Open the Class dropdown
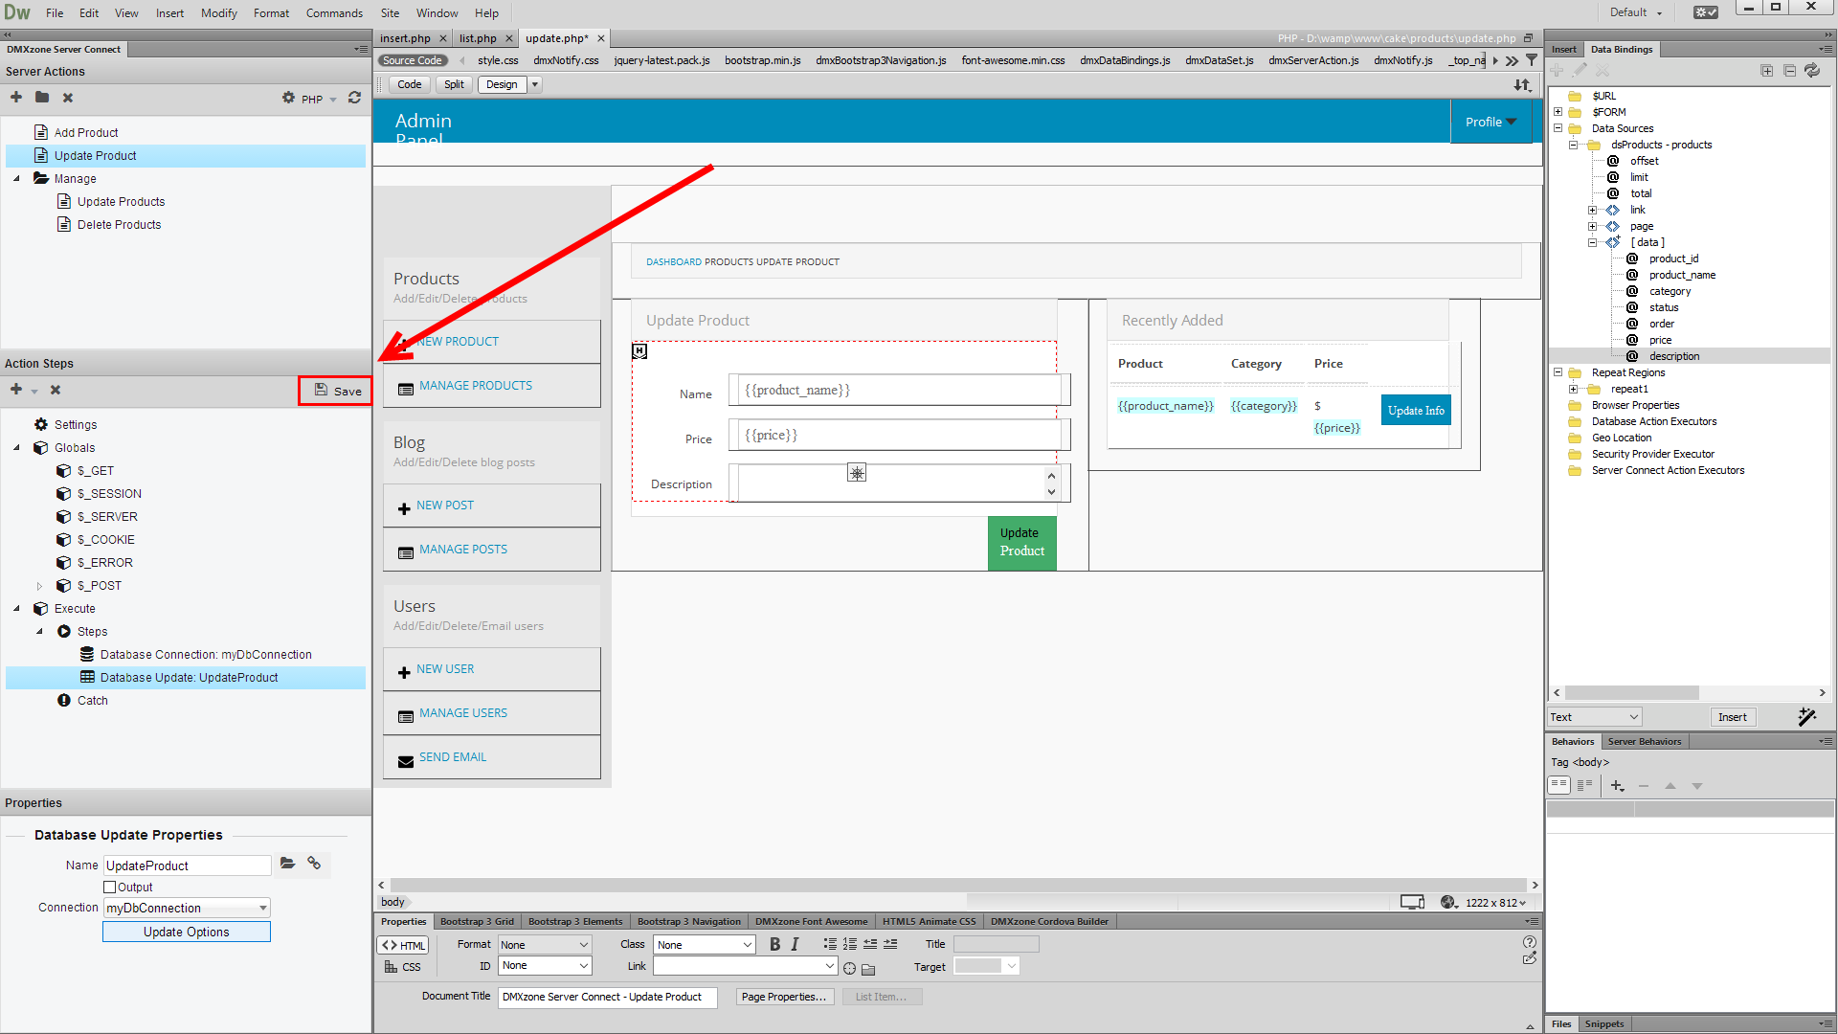 tap(705, 945)
